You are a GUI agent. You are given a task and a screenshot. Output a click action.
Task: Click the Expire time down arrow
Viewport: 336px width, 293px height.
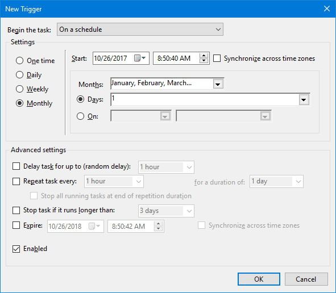click(x=159, y=229)
